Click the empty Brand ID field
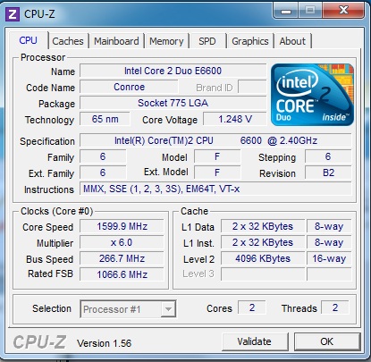The height and width of the screenshot is (362, 371). (x=252, y=87)
